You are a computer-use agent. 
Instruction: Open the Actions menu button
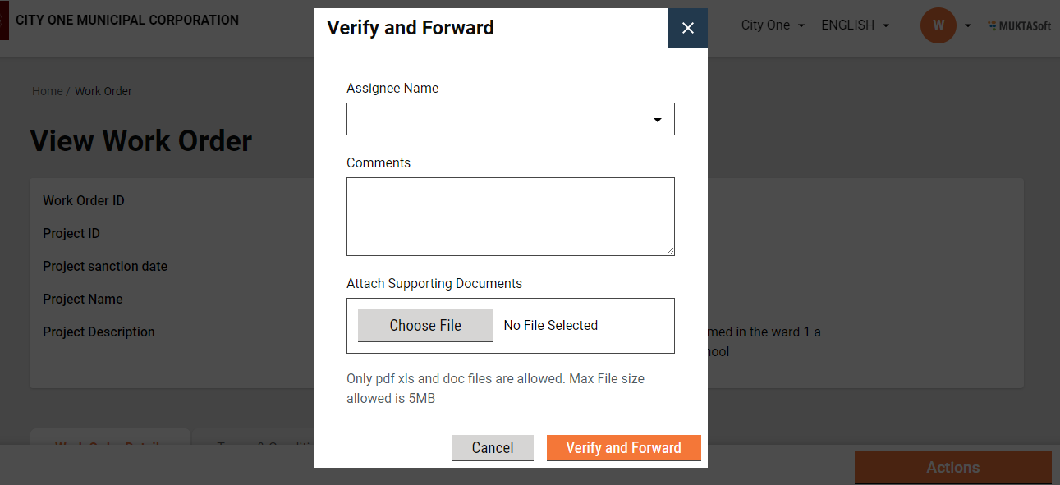click(x=952, y=467)
